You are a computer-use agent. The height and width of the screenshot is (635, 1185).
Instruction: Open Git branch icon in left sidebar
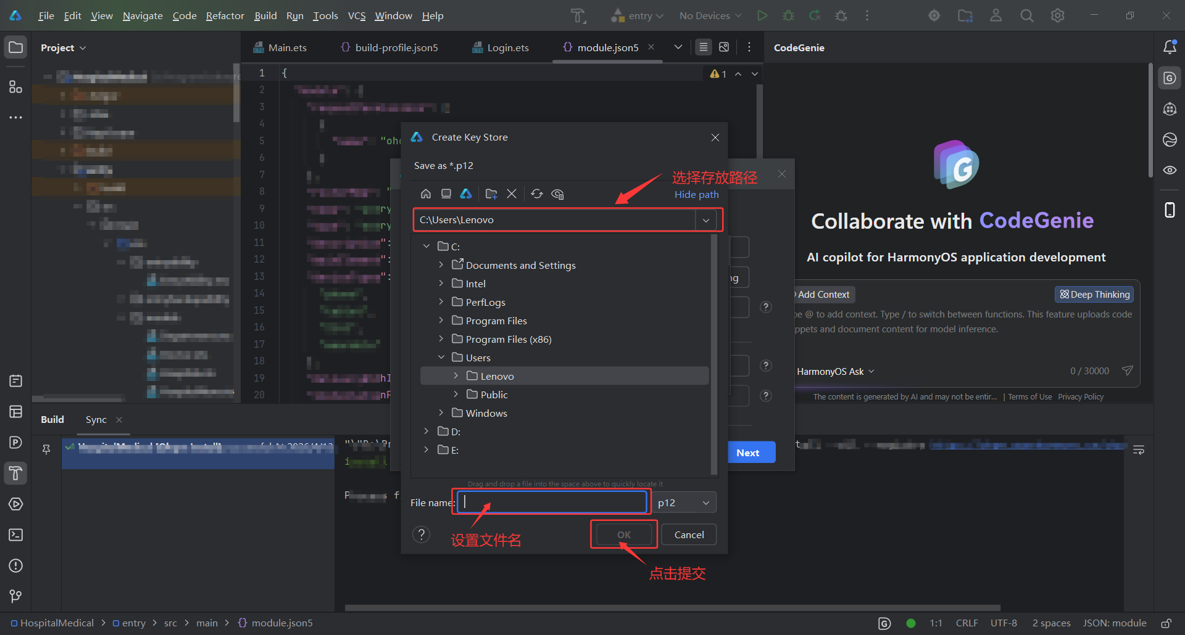click(x=15, y=596)
